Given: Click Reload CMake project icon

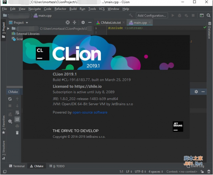Looking at the screenshot, I should (10, 99).
